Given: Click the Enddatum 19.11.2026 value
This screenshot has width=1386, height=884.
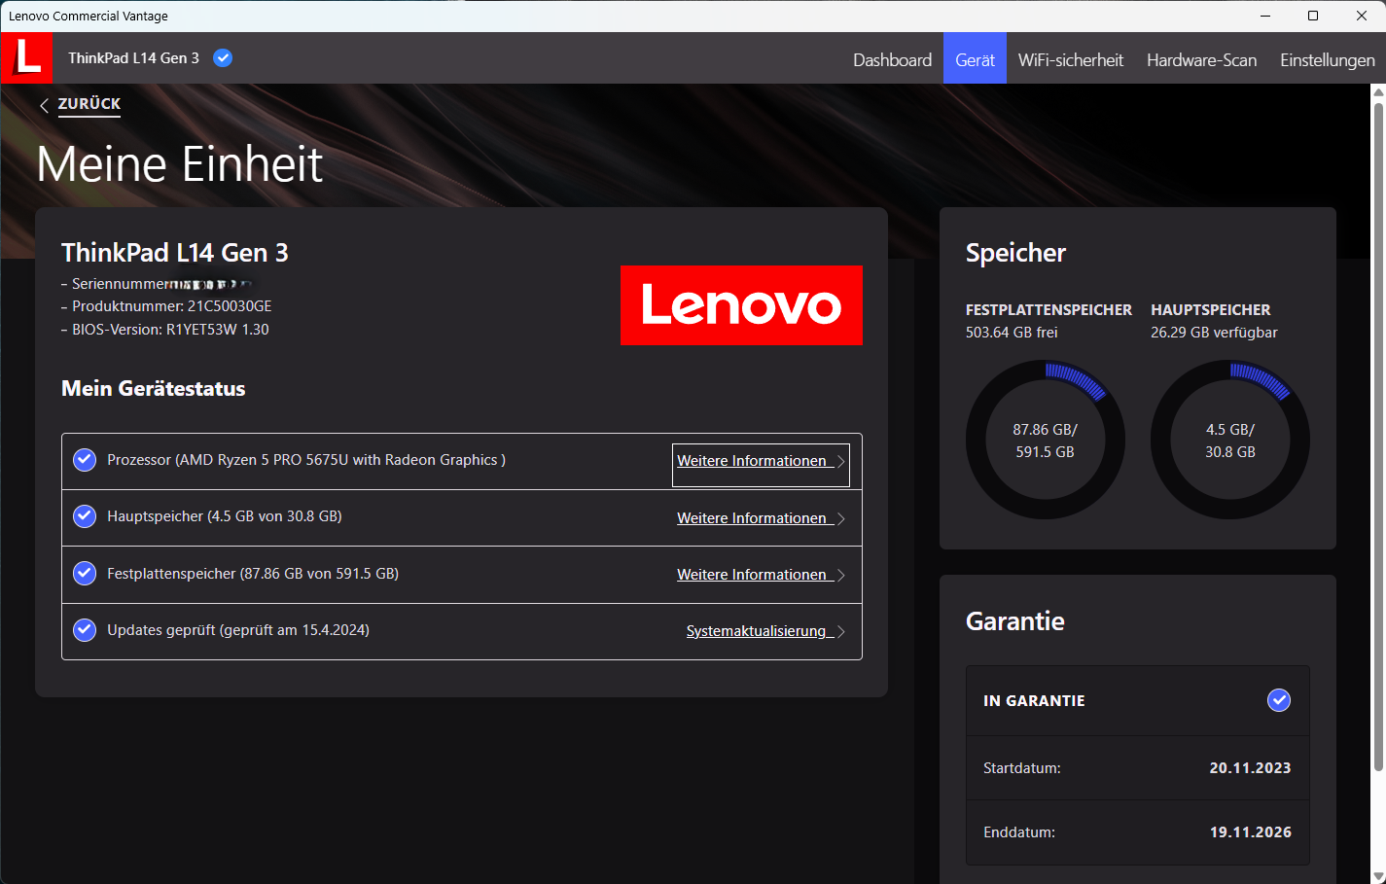Looking at the screenshot, I should click(1250, 832).
